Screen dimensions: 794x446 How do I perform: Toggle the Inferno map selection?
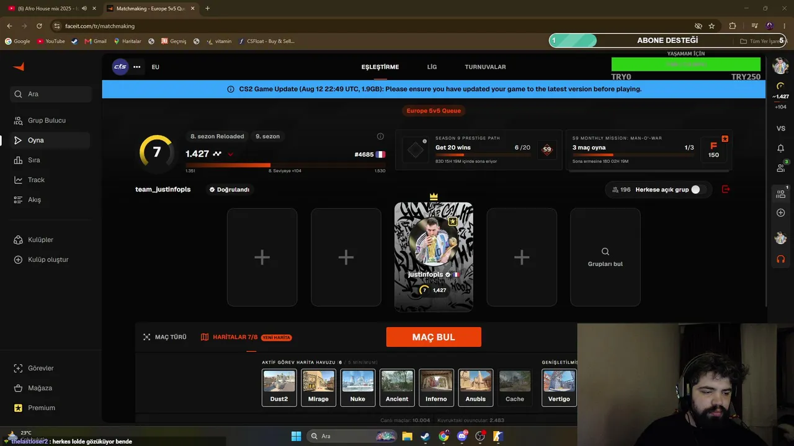(x=436, y=388)
